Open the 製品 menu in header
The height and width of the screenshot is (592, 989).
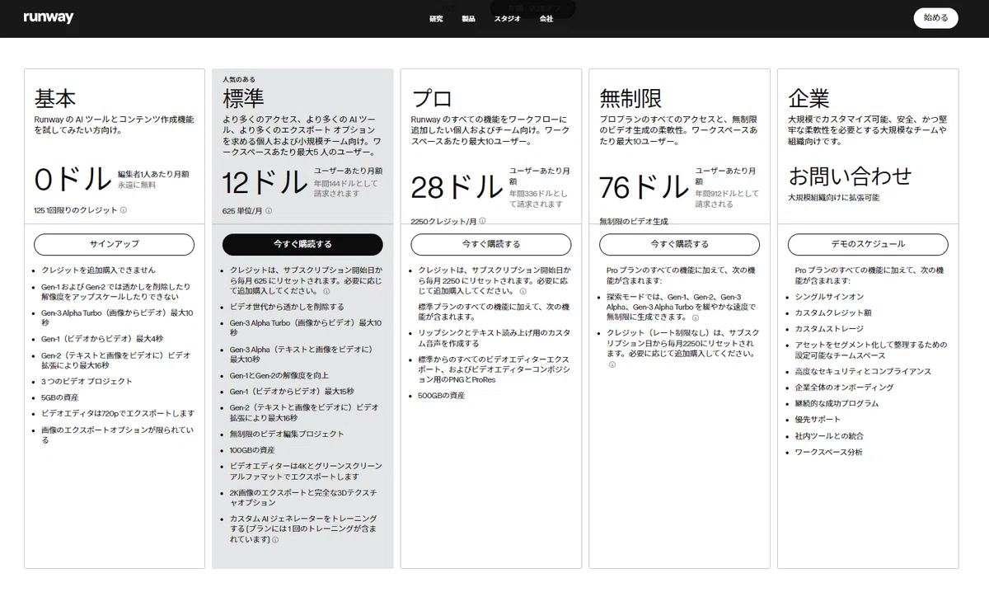click(469, 18)
